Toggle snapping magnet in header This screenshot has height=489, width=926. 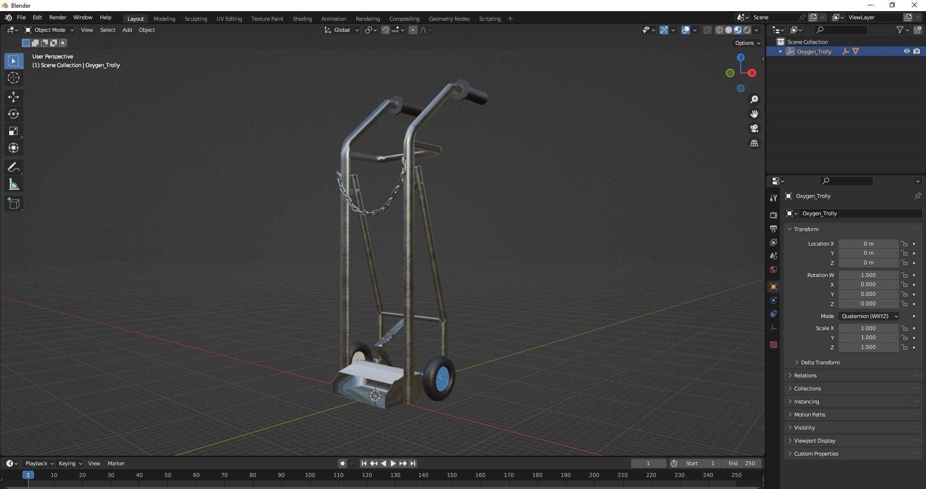tap(386, 30)
